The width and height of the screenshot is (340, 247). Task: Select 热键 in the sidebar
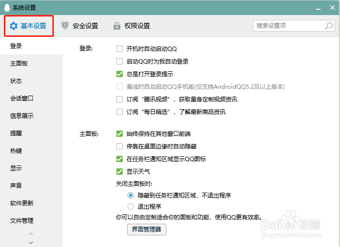click(32, 151)
